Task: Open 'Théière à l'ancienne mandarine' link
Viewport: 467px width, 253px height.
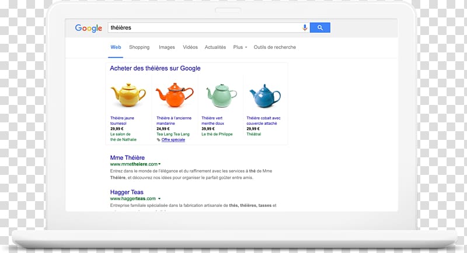Action: (174, 121)
